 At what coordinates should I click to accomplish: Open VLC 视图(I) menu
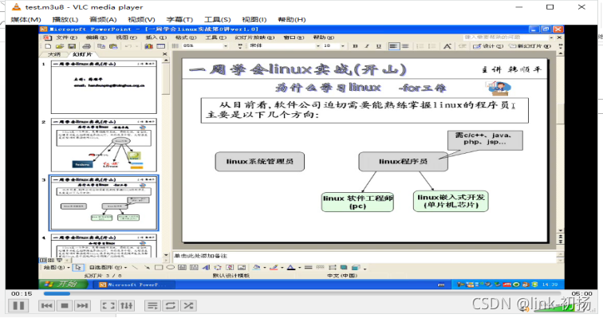pyautogui.click(x=254, y=20)
